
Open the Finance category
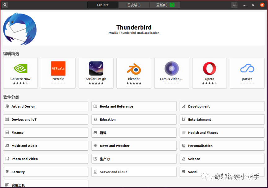click(x=45, y=133)
